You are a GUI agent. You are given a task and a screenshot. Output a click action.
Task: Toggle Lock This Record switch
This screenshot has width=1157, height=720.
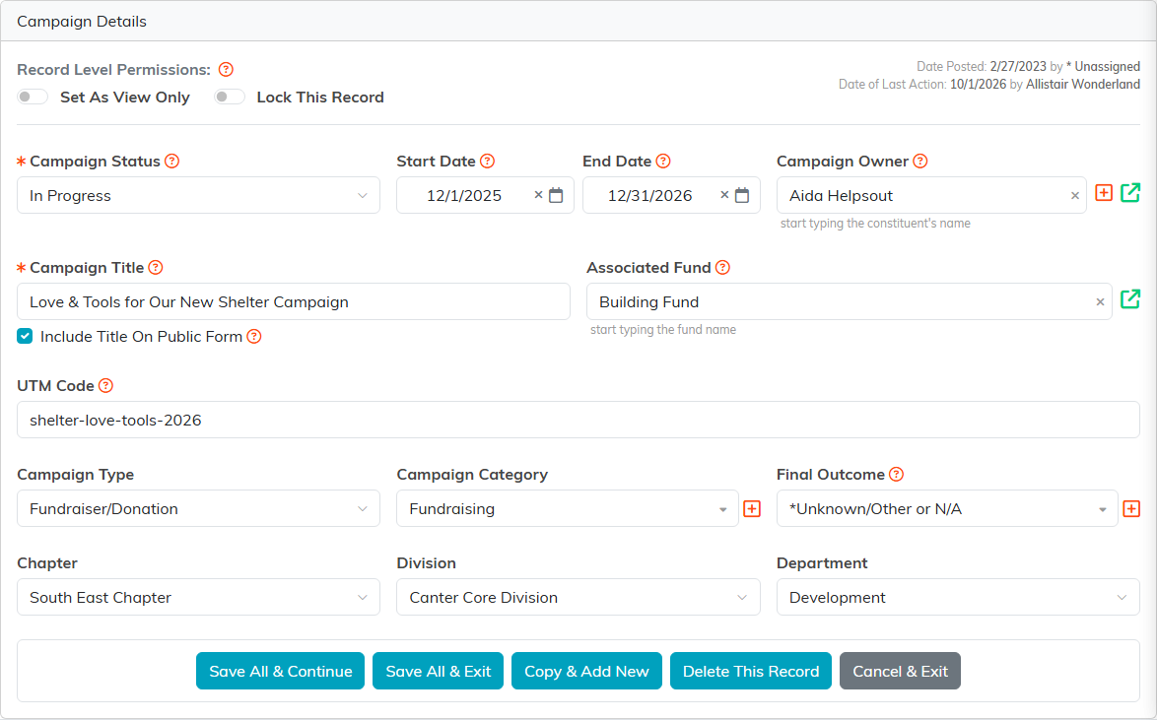(x=230, y=97)
